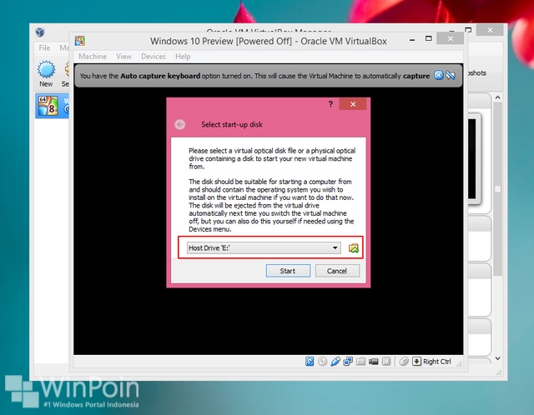This screenshot has height=415, width=534.
Task: Click scroll down arrow in Manager details pane
Action: pyautogui.click(x=497, y=358)
